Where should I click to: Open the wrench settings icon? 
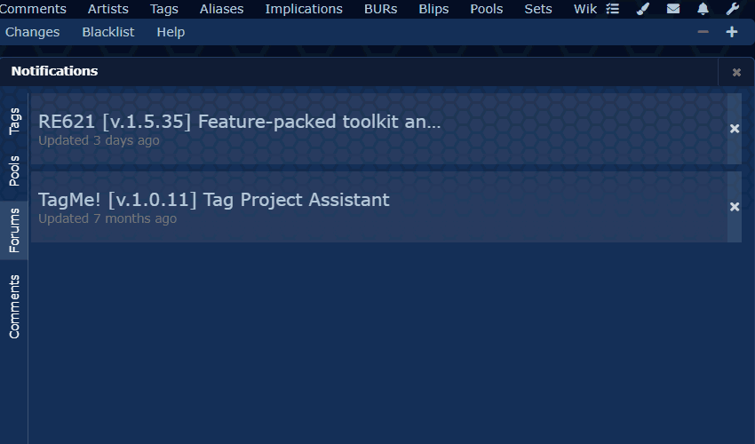(x=732, y=9)
